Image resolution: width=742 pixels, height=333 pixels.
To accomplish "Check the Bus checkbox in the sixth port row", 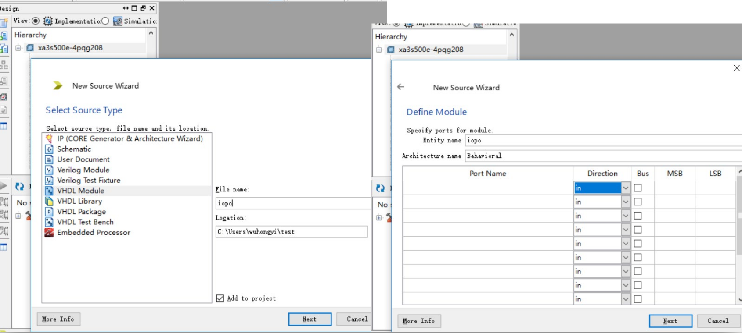I will [638, 258].
